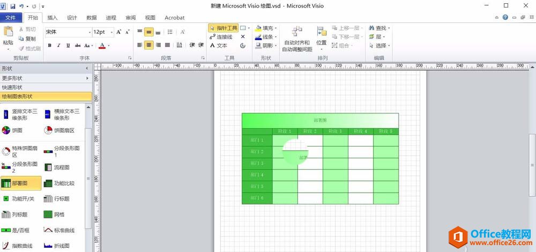
Task: Switch to the Insert (插入) tab
Action: coord(53,18)
